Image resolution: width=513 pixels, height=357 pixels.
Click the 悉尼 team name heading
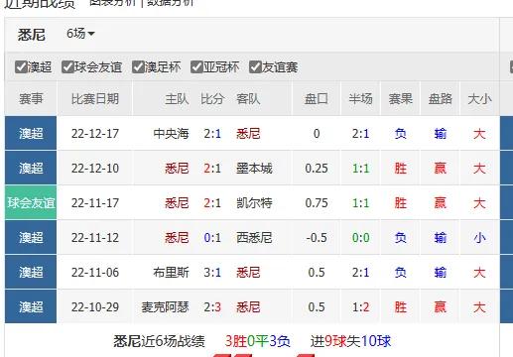click(32, 35)
